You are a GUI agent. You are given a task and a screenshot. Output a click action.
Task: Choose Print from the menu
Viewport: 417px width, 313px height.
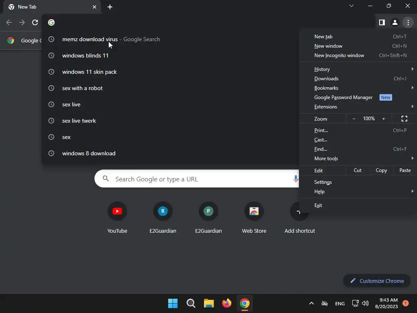358,130
